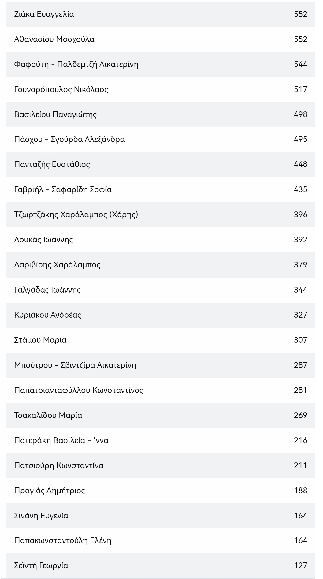Click the name Ζιάκα Ευαγγελία
Image resolution: width=323 pixels, height=579 pixels.
(x=44, y=14)
